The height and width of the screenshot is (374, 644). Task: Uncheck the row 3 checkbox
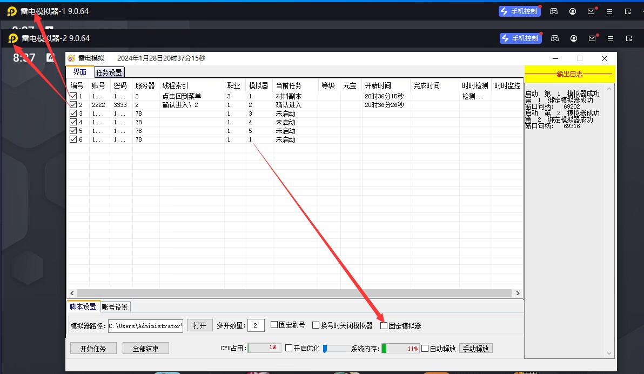point(73,113)
